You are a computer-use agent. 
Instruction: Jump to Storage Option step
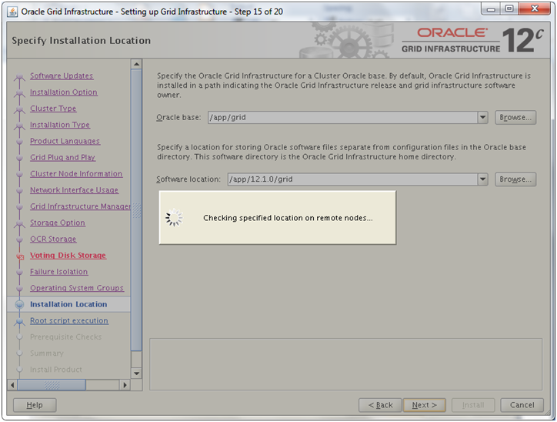coord(58,223)
